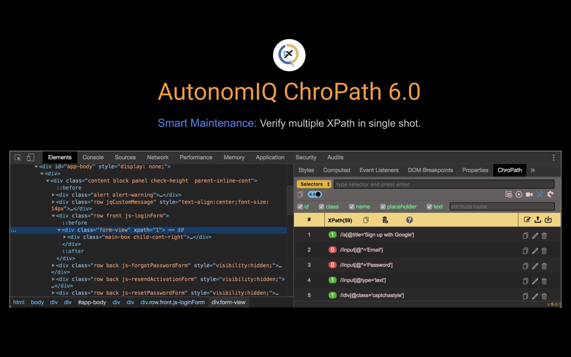Switch to the Computed sidebar tab
571x357 pixels.
tap(336, 170)
